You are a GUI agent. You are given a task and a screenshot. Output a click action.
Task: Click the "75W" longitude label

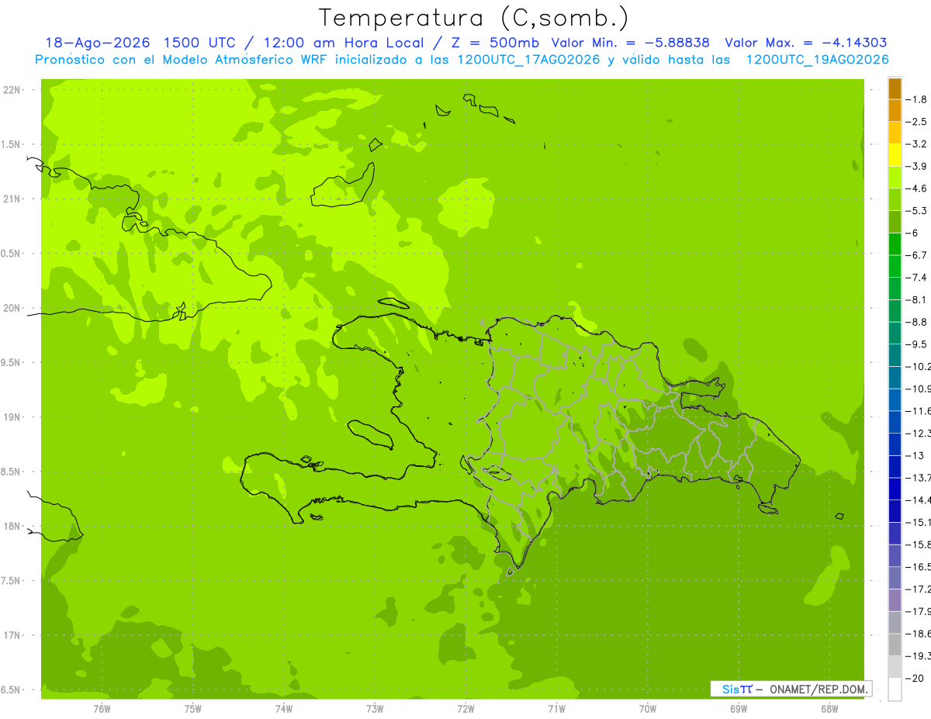(x=192, y=709)
